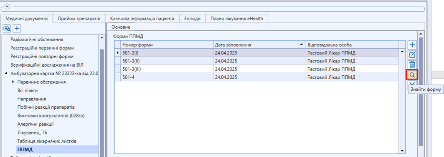Sort by Дата заповнення column header

[259, 45]
